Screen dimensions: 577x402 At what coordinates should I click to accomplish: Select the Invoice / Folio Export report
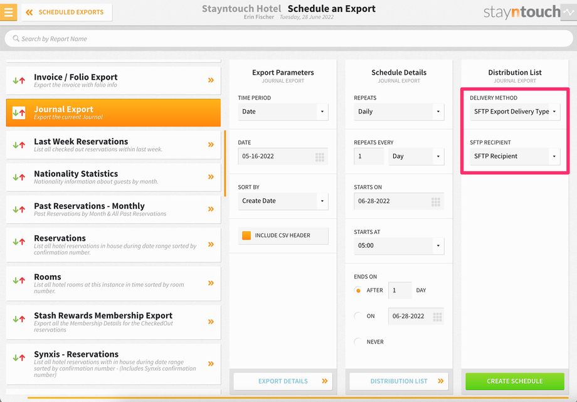click(x=114, y=80)
